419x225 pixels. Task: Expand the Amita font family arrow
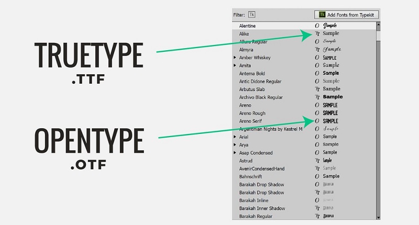coord(235,65)
